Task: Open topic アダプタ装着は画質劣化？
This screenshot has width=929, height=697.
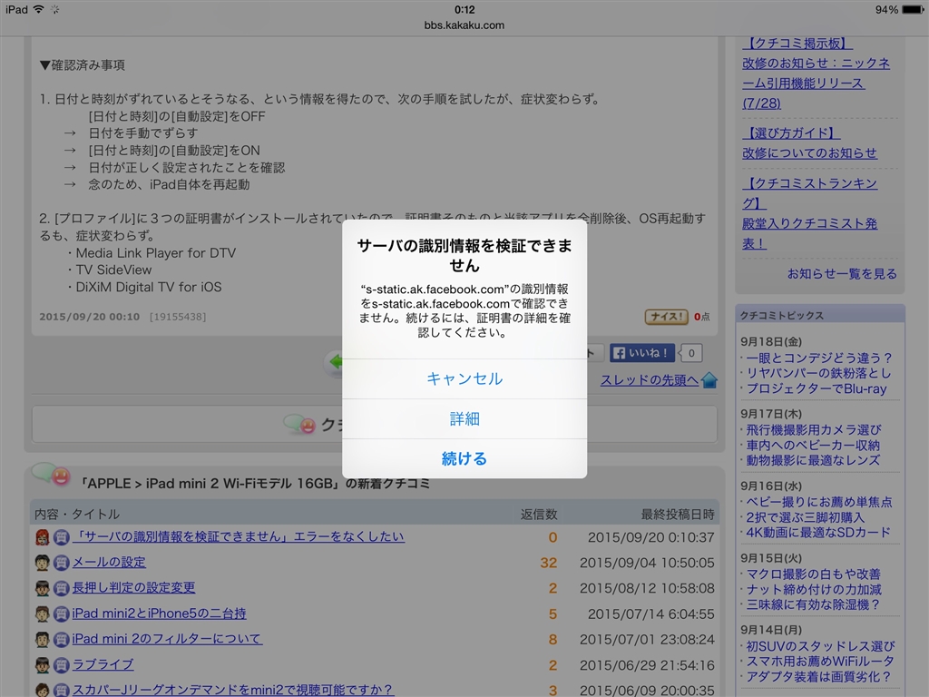Action: (818, 677)
